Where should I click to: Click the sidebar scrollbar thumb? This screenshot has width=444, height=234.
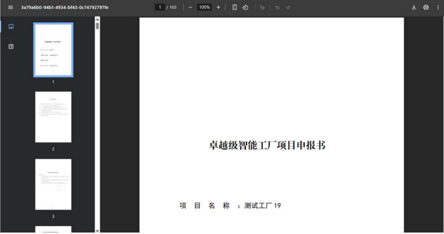click(97, 26)
